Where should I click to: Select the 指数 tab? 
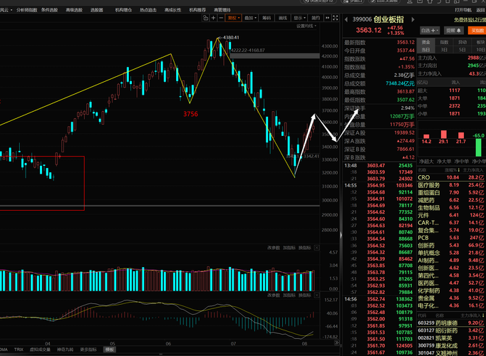coord(444,43)
